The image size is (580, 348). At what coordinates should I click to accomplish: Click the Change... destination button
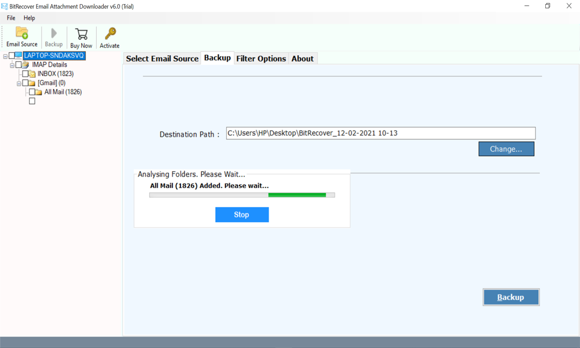[506, 149]
